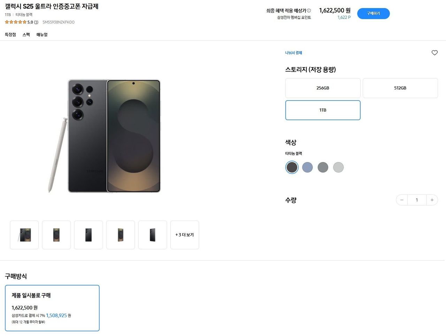Viewport: 446px width, 336px height.
Task: Click the five-star rating icons
Action: tap(16, 22)
